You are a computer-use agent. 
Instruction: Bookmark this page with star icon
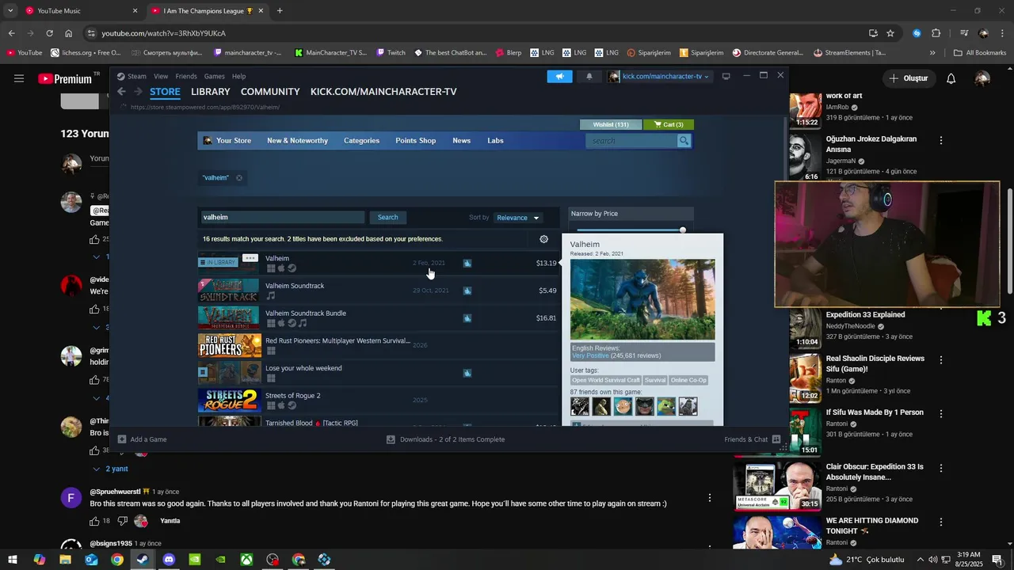pyautogui.click(x=890, y=33)
